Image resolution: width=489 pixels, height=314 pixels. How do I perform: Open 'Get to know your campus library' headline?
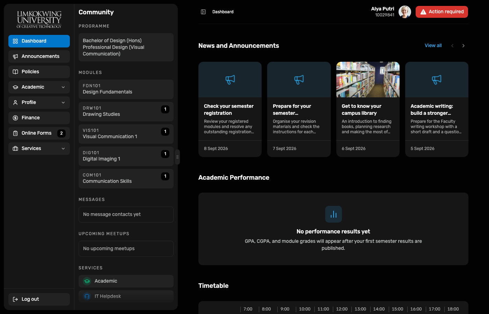click(362, 110)
